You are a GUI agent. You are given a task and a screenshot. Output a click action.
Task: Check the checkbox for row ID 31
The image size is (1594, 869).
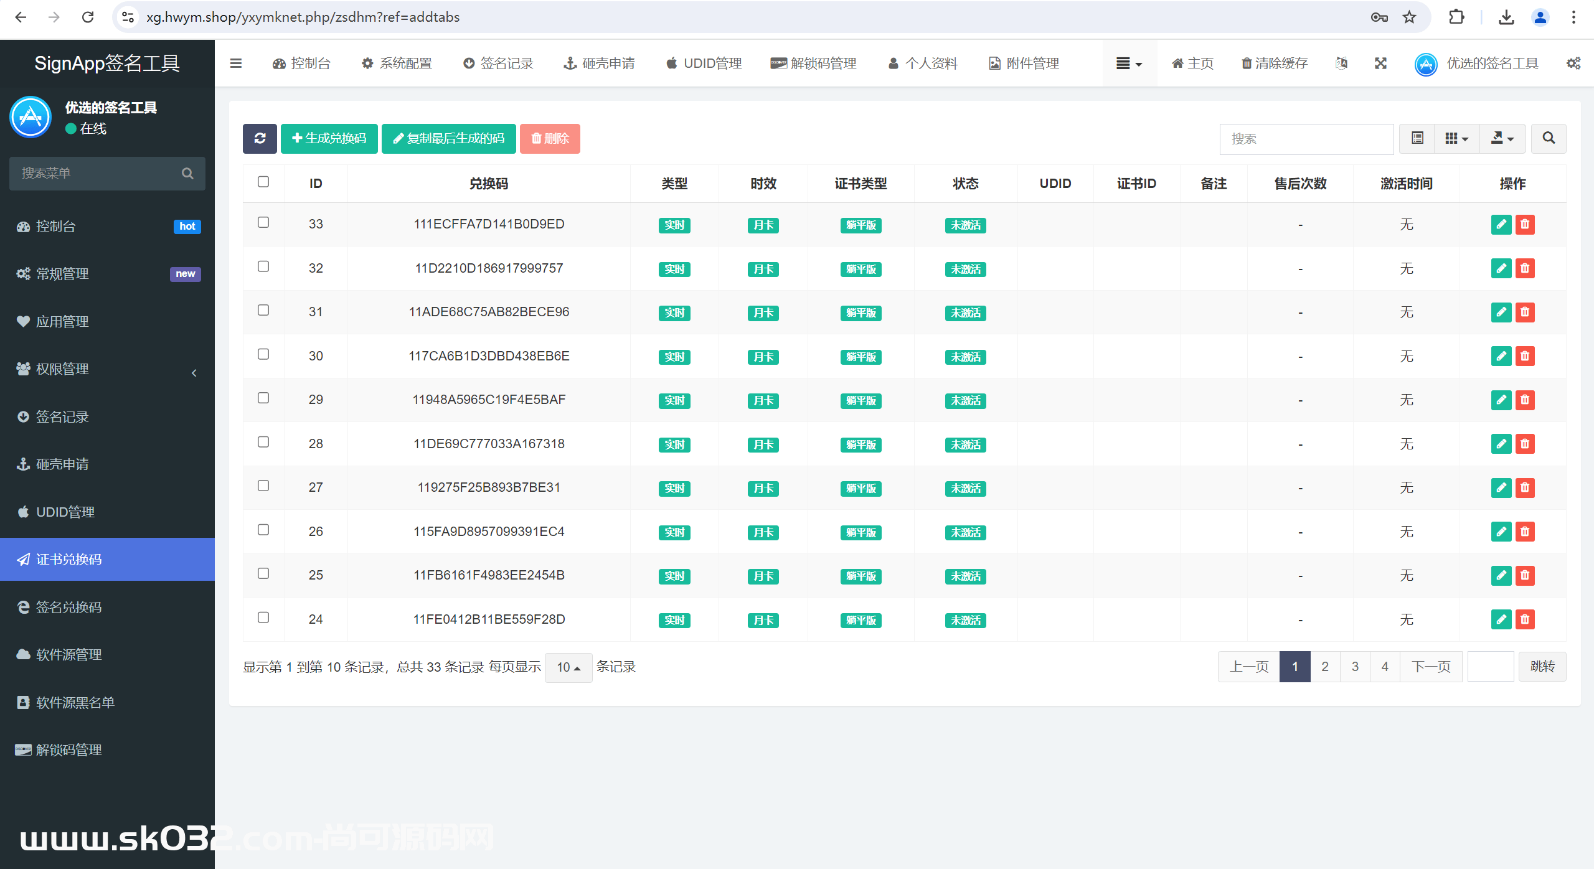click(x=263, y=310)
